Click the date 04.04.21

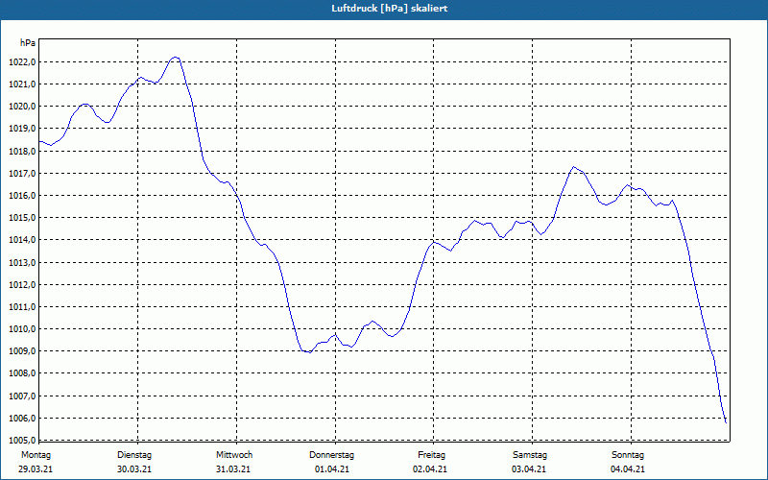coord(628,469)
